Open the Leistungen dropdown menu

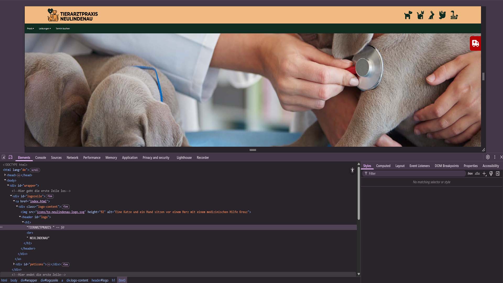point(45,29)
